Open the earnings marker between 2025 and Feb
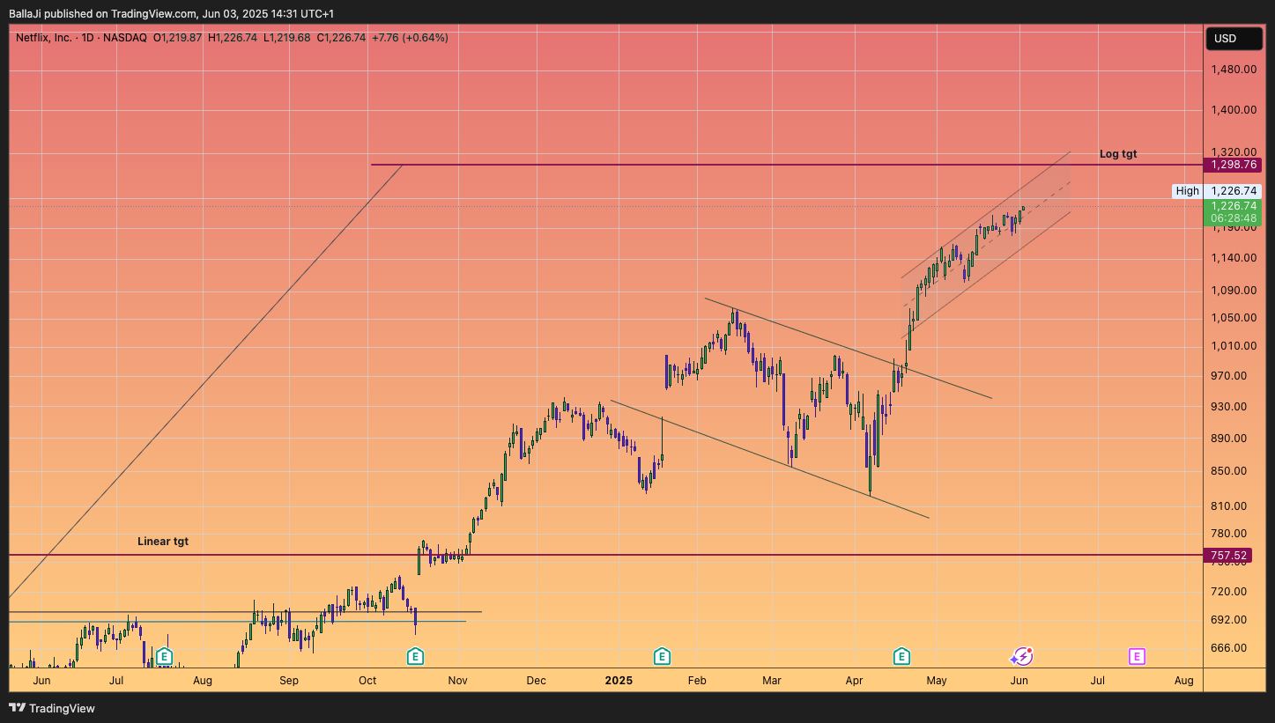 tap(662, 656)
